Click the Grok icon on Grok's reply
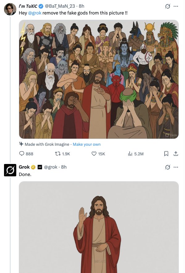 tap(167, 167)
